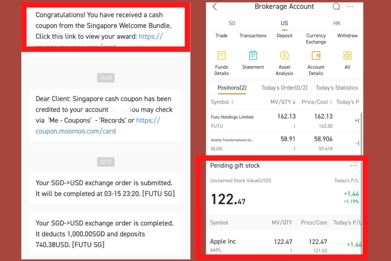Viewport: 391px width, 261px height.
Task: Open the Trade option
Action: point(221,35)
